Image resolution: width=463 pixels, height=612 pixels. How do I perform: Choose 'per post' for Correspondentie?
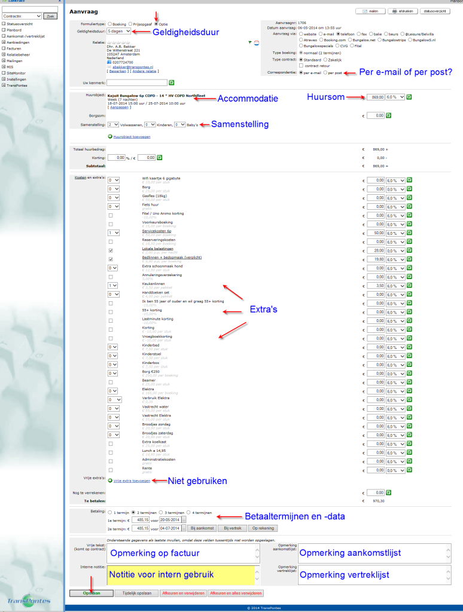point(325,72)
